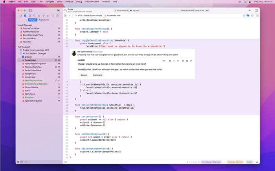Toggle the right inspector panel button
Viewport: 275px width, 171px height.
click(256, 10)
